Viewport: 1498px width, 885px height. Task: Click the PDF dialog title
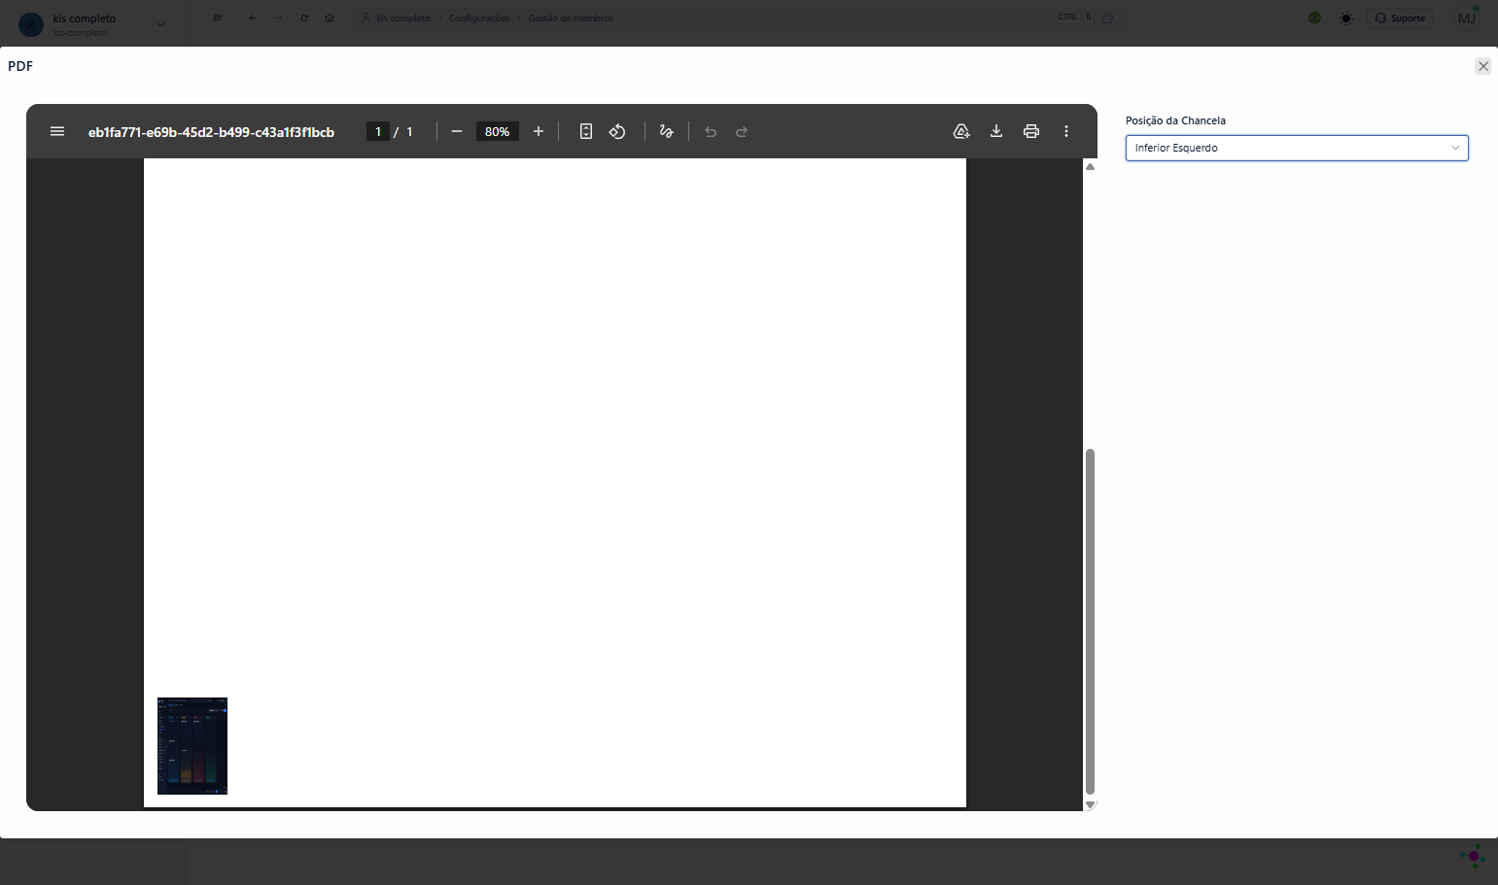(20, 66)
